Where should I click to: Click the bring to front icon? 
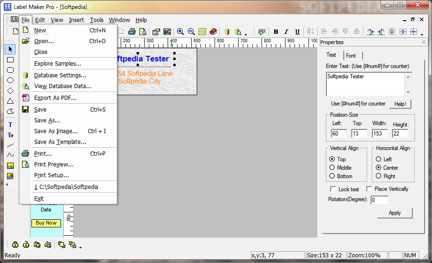[x=62, y=244]
